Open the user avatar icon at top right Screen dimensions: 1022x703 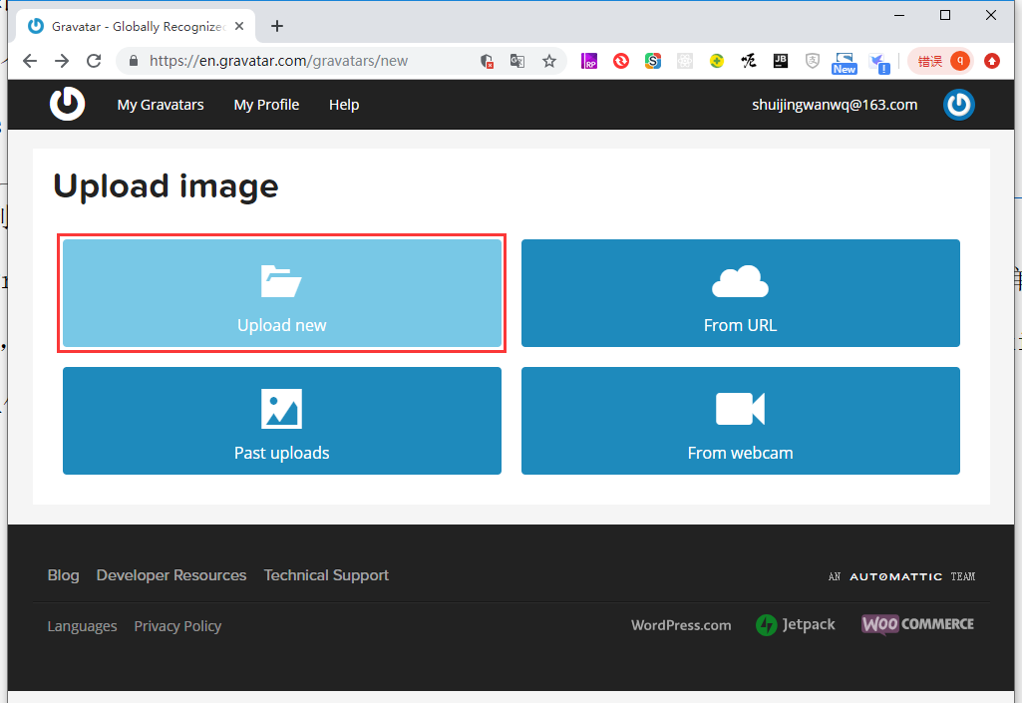coord(958,105)
